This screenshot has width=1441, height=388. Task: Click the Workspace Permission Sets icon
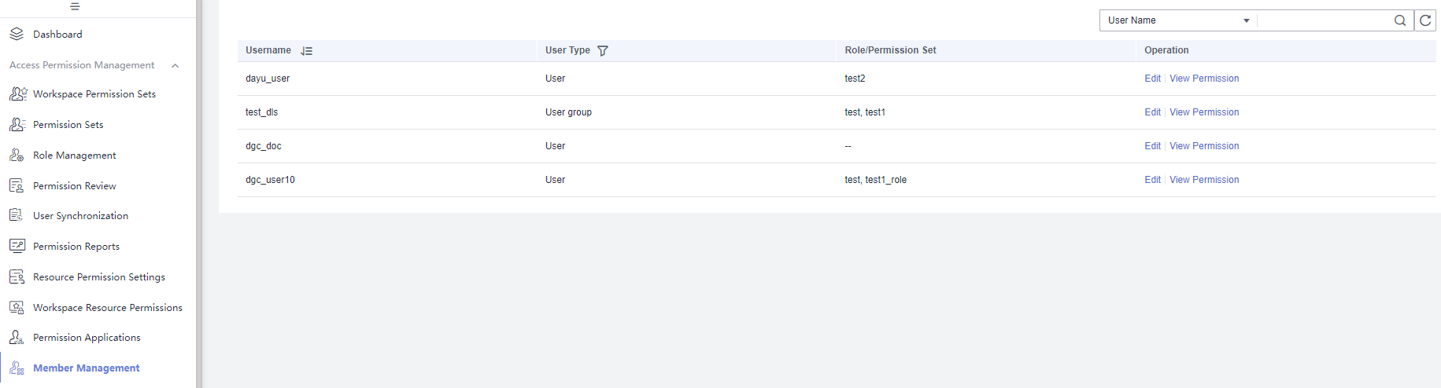click(18, 93)
